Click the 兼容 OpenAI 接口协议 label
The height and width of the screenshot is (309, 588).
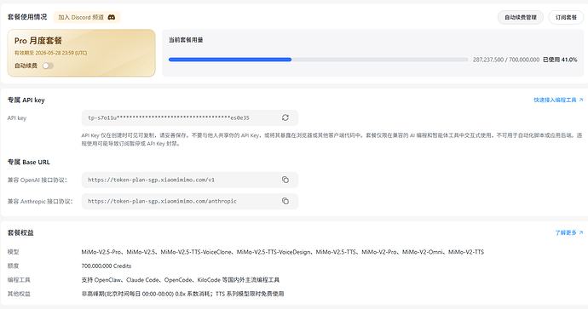[x=37, y=180]
